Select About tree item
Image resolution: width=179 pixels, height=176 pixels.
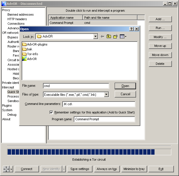pyautogui.click(x=6, y=119)
